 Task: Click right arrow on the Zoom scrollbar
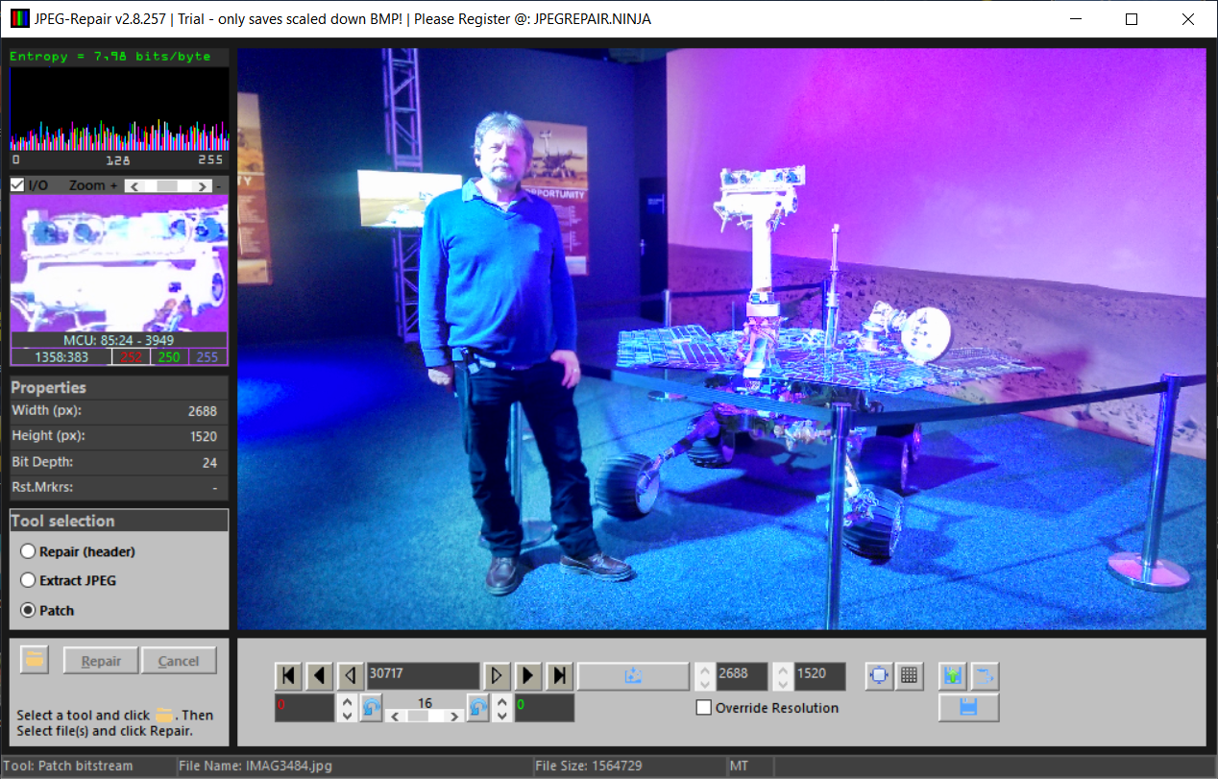point(203,185)
